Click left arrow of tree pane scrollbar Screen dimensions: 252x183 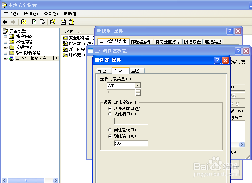pyautogui.click(x=4, y=180)
